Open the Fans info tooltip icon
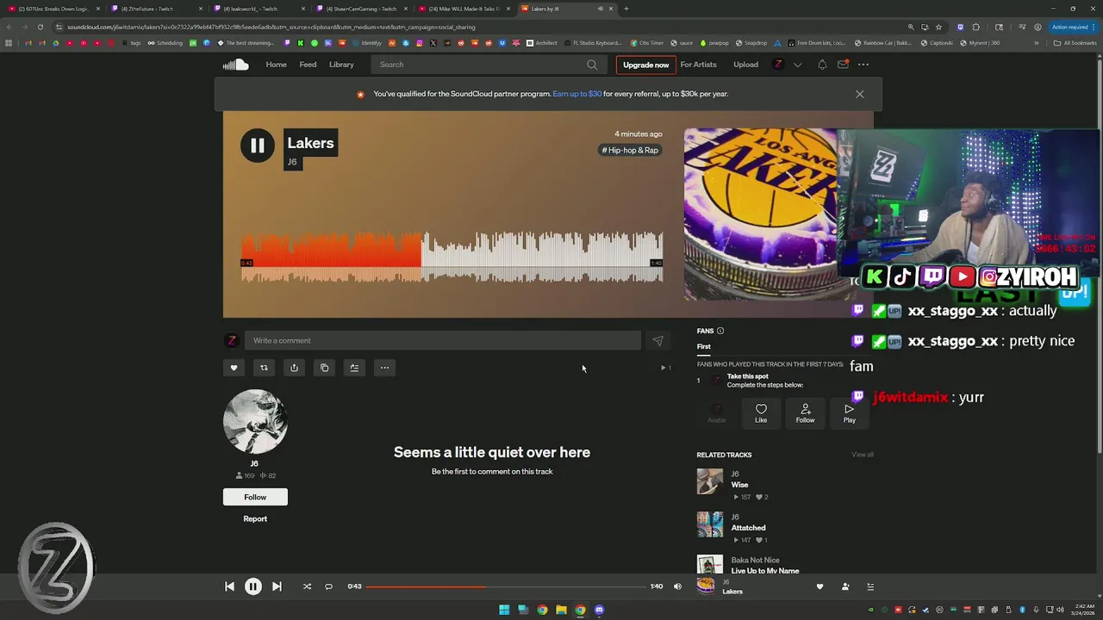Image resolution: width=1103 pixels, height=620 pixels. (x=720, y=331)
